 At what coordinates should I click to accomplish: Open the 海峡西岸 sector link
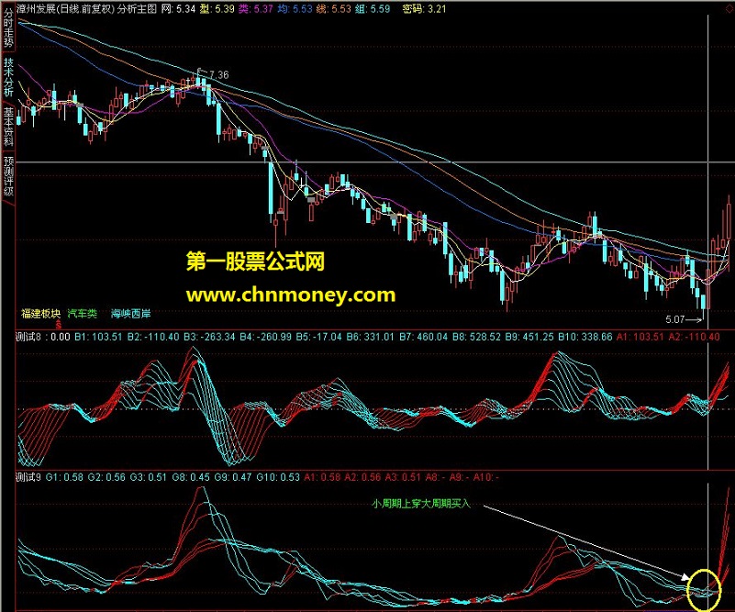(131, 313)
